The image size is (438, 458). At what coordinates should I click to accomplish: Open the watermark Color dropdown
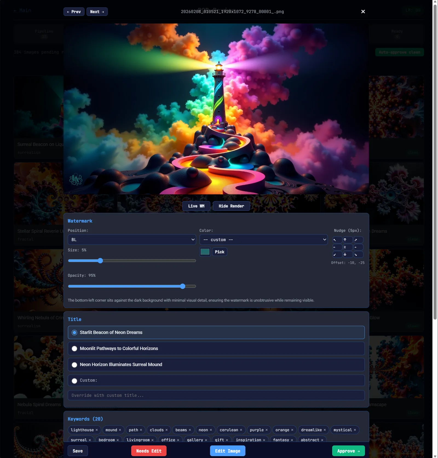263,240
